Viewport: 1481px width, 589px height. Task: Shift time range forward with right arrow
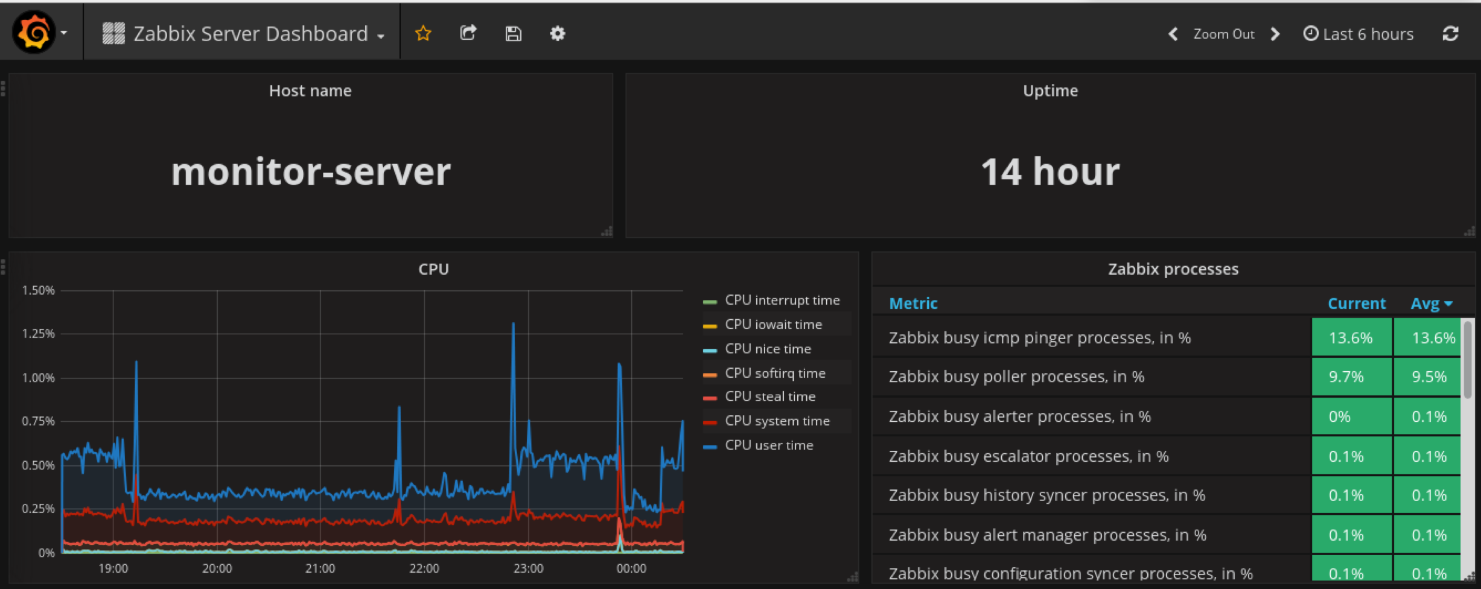pyautogui.click(x=1275, y=34)
